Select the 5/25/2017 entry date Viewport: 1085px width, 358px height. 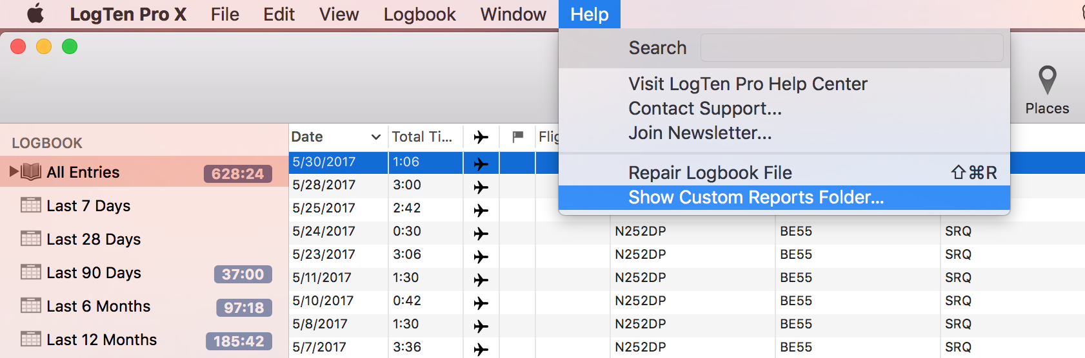click(324, 208)
